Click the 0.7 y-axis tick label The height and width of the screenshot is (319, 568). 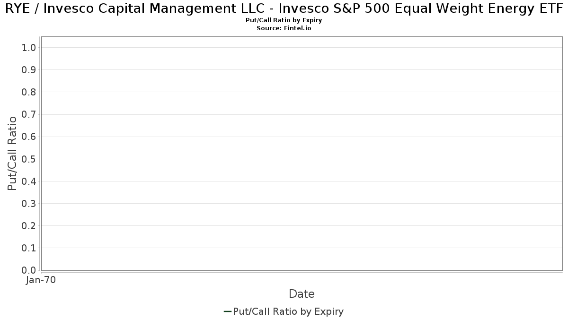coord(29,114)
